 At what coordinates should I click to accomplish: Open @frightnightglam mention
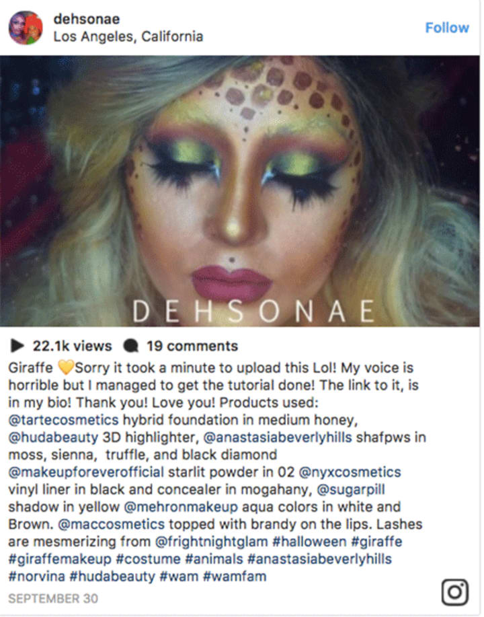click(212, 542)
